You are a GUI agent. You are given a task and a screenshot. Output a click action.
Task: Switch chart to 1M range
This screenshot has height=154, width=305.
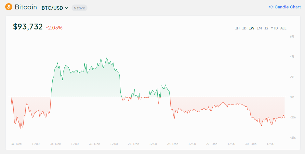(x=259, y=28)
